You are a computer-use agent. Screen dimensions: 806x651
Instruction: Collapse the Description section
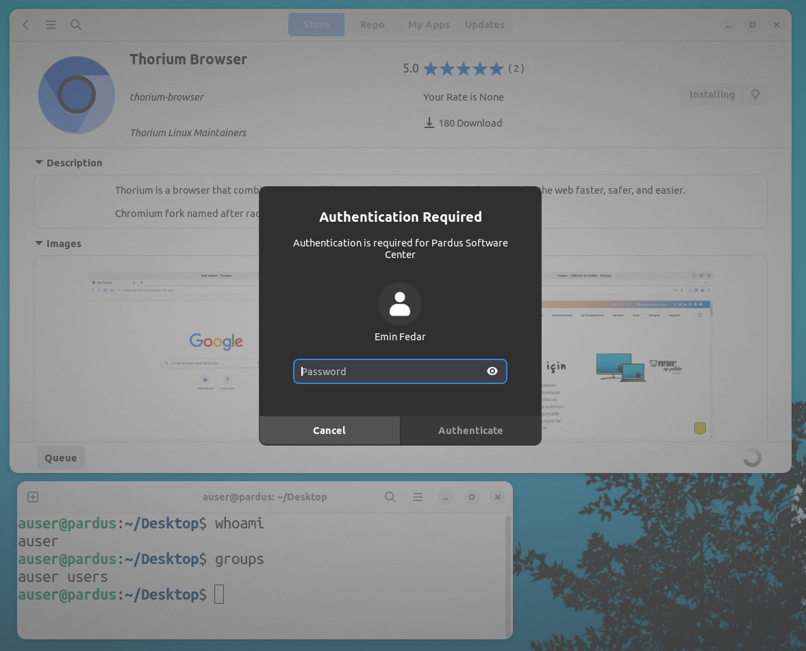[x=39, y=162]
